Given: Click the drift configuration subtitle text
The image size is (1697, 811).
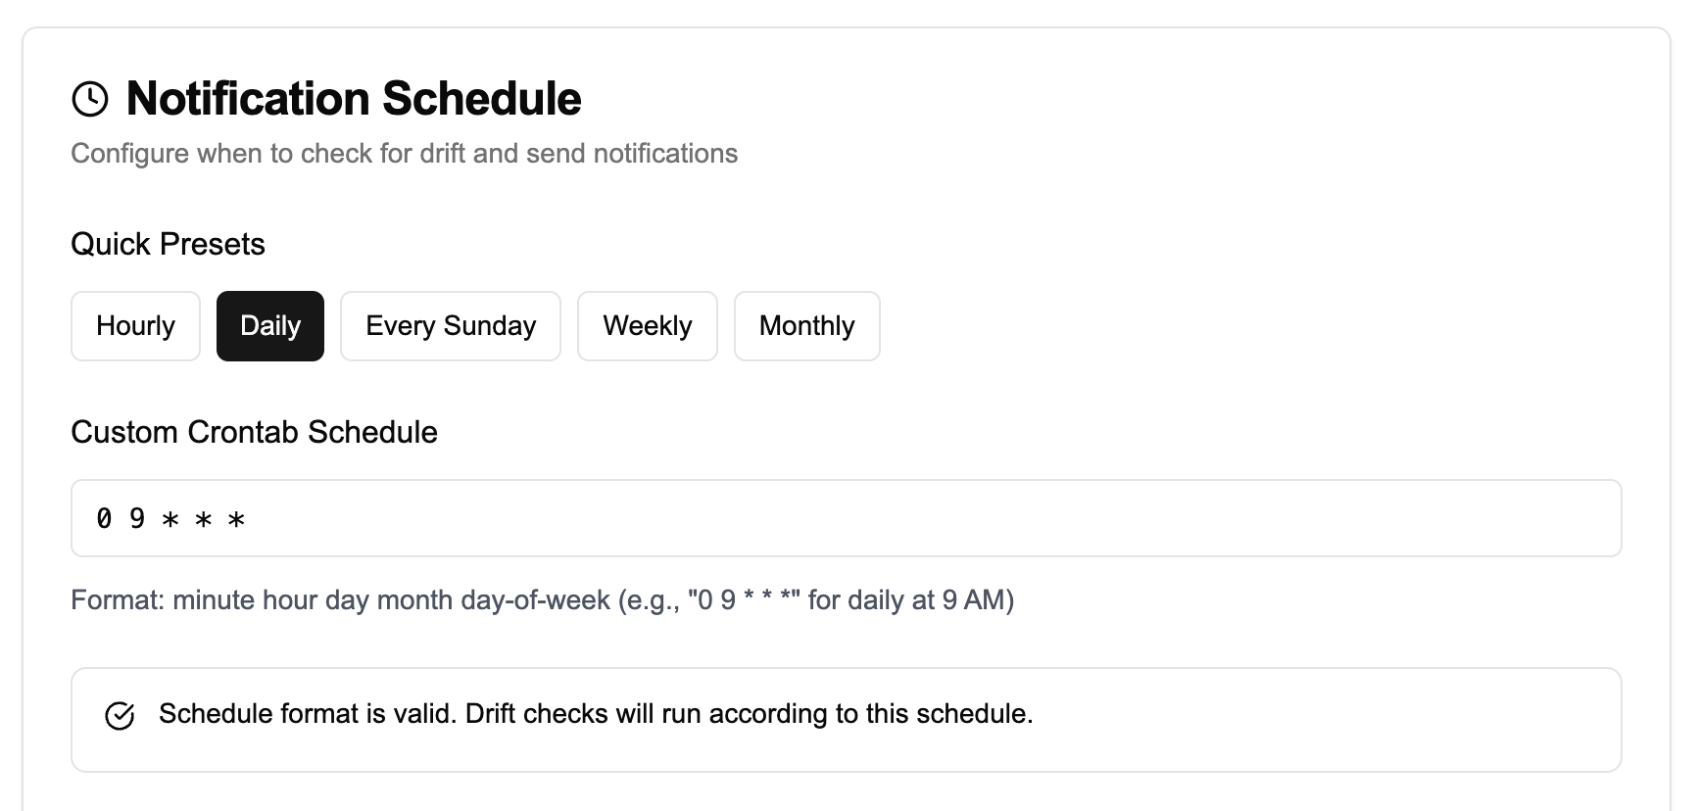Looking at the screenshot, I should click(405, 153).
